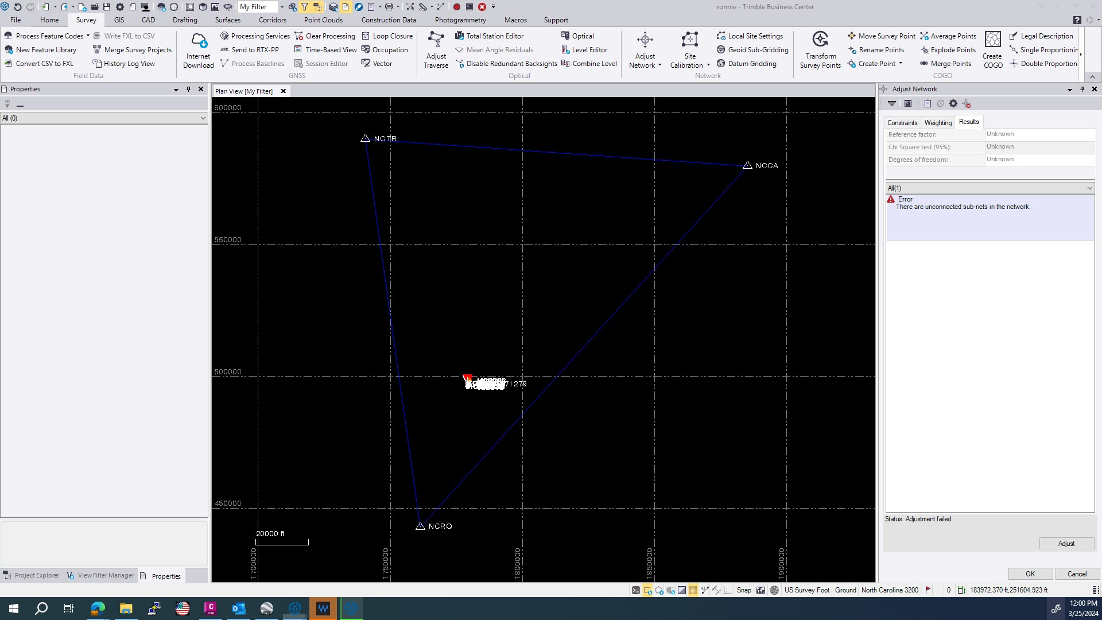This screenshot has height=620, width=1102.
Task: Open adjustment settings gear in Adjust Network
Action: [x=953, y=104]
